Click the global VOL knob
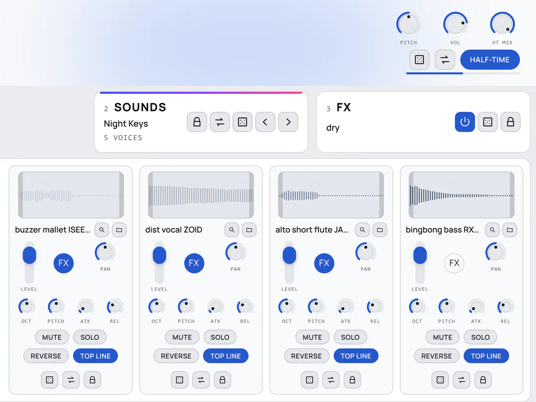 (x=455, y=24)
